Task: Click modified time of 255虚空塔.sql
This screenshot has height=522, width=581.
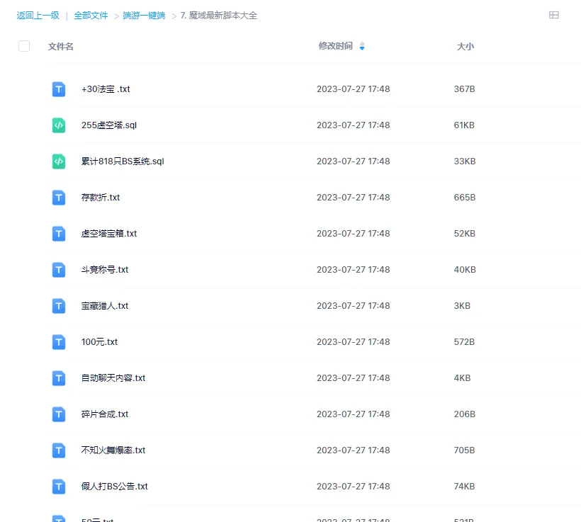Action: pyautogui.click(x=353, y=125)
